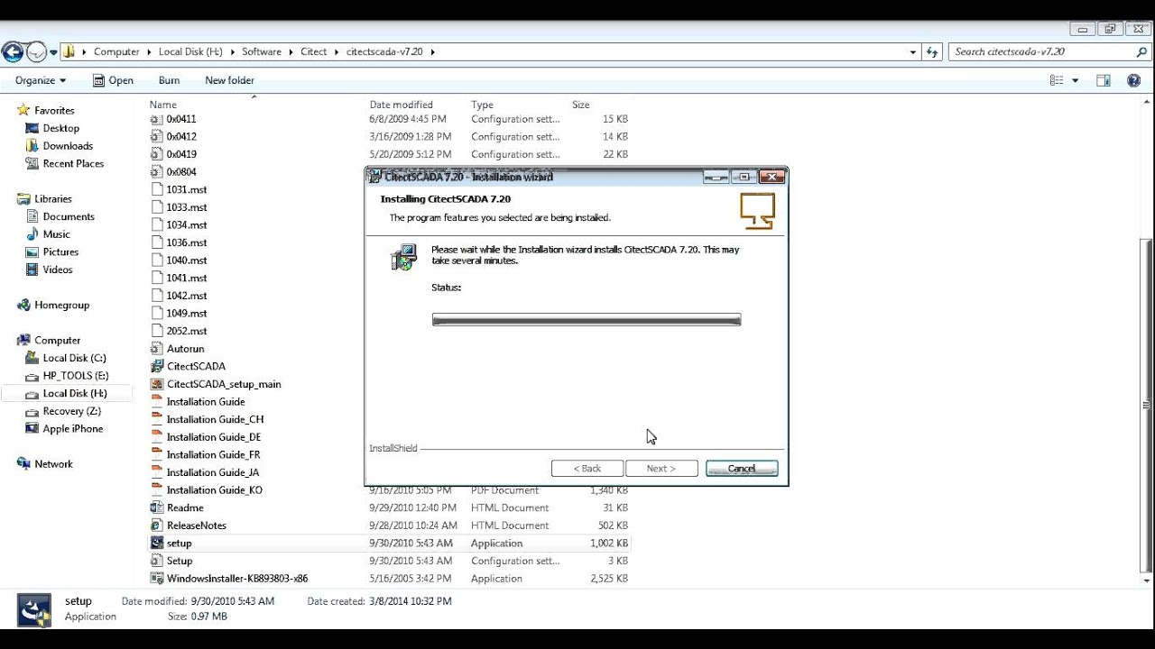The width and height of the screenshot is (1155, 649).
Task: Select Software breadcrumb segment
Action: pyautogui.click(x=262, y=51)
